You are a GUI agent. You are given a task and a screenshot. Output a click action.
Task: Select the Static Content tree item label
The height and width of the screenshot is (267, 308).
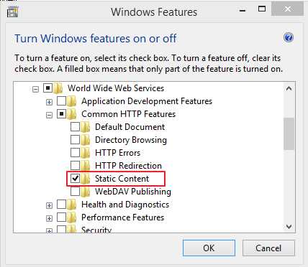coord(122,179)
